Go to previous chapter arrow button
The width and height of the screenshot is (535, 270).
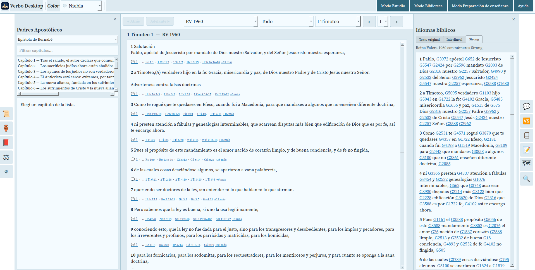(369, 21)
